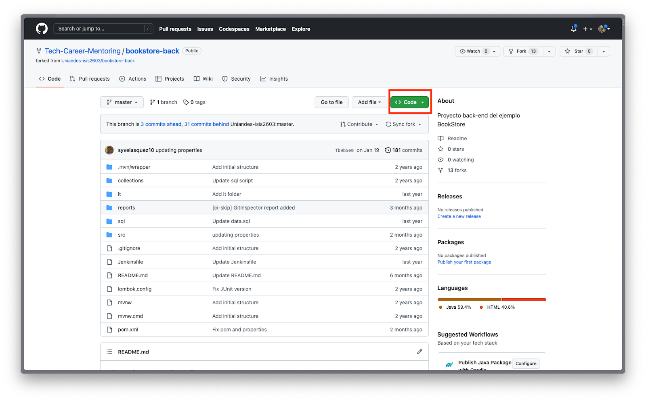Click the Go to file button
This screenshot has width=646, height=401.
[x=332, y=102]
